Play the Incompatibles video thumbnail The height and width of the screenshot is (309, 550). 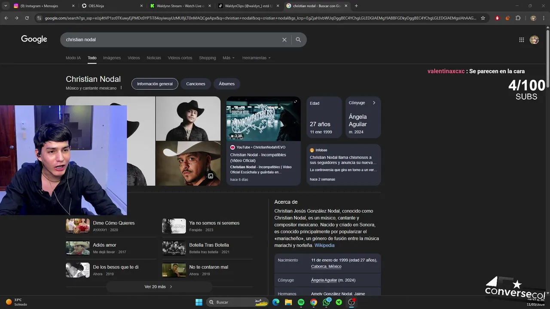pos(263,119)
